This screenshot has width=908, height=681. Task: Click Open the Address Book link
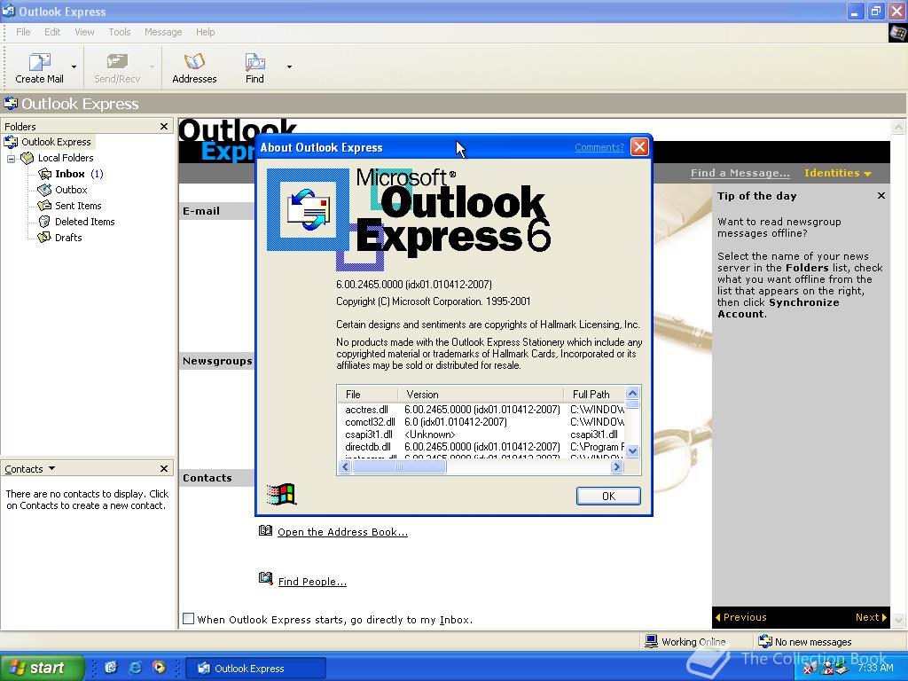coord(342,532)
